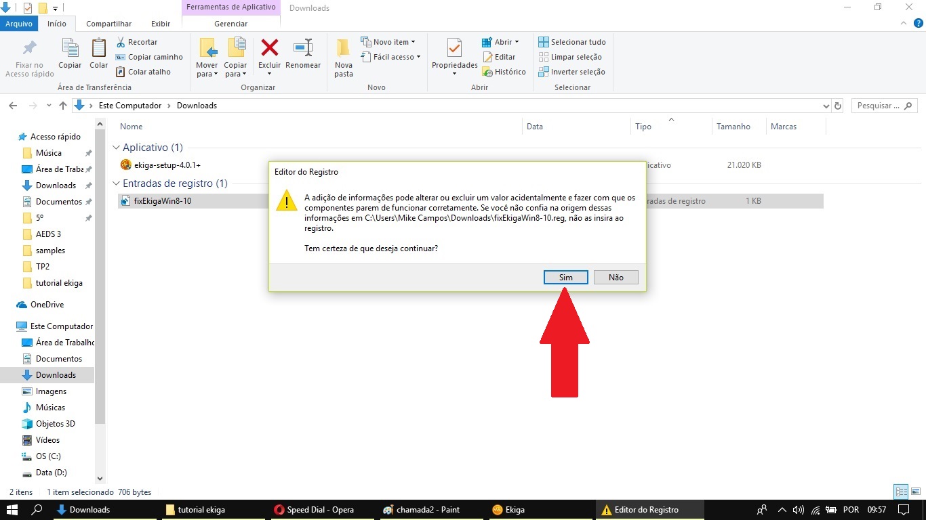Open the Compartilhar ribbon tab
This screenshot has width=926, height=520.
click(108, 24)
